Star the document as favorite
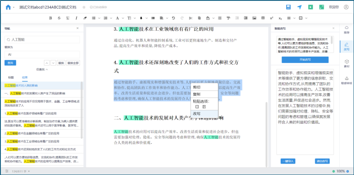 (x=84, y=7)
